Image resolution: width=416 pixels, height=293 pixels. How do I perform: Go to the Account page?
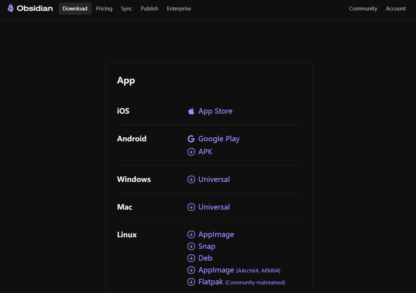396,9
